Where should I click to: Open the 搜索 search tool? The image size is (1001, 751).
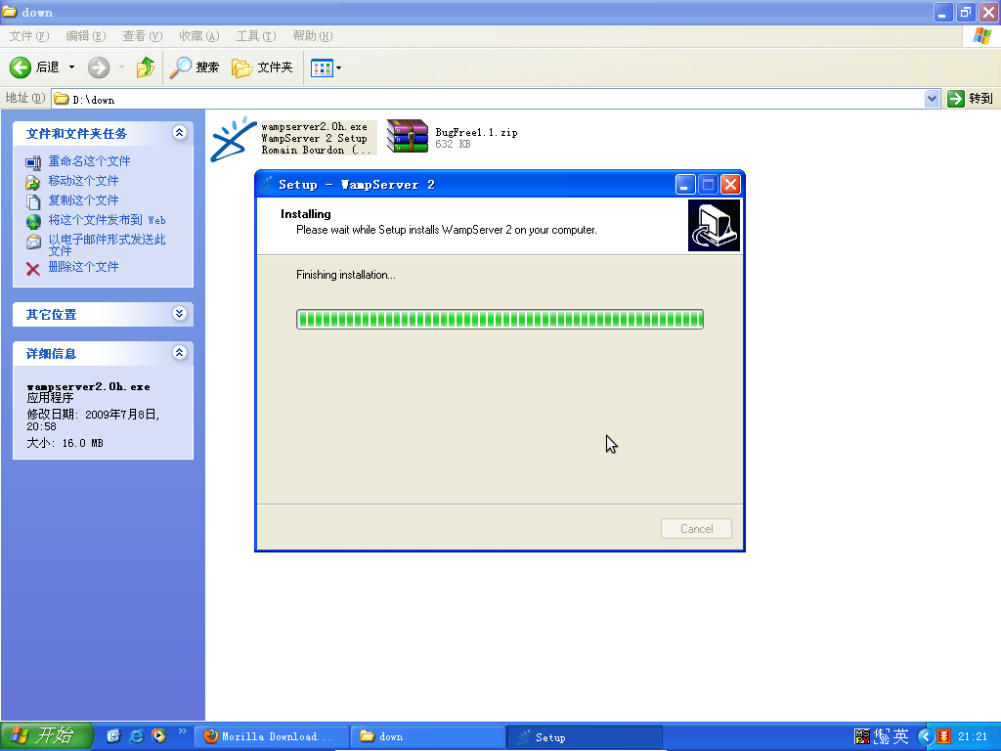click(195, 67)
